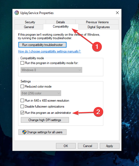Close the UplayService Properties dialog
The image size is (139, 166).
tap(117, 13)
